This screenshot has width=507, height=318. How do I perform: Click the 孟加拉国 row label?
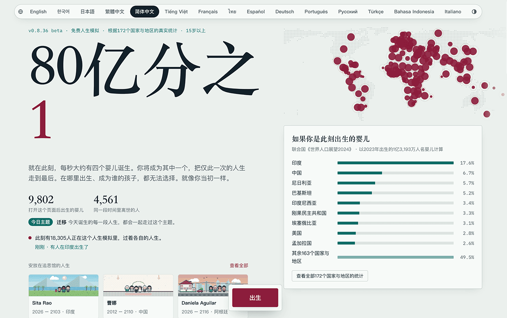click(301, 243)
